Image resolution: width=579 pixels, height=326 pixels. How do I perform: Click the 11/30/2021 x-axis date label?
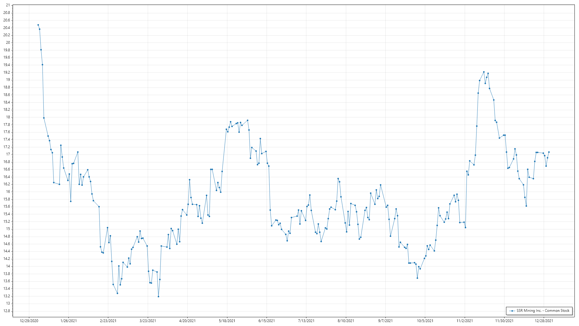point(504,321)
